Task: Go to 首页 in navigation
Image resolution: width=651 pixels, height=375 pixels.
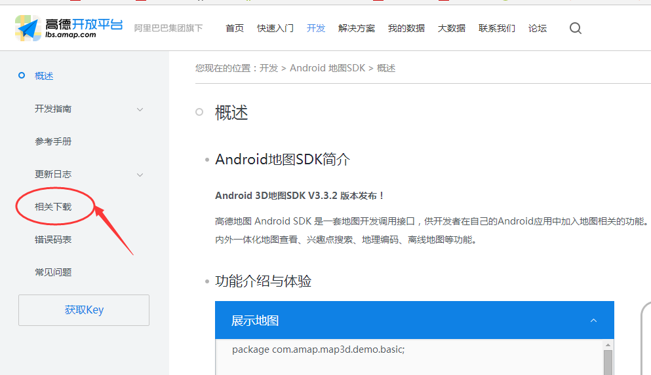Action: pos(235,28)
